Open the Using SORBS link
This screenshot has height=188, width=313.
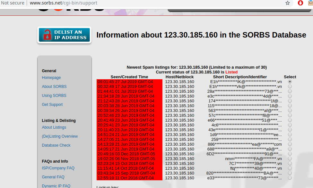[54, 95]
